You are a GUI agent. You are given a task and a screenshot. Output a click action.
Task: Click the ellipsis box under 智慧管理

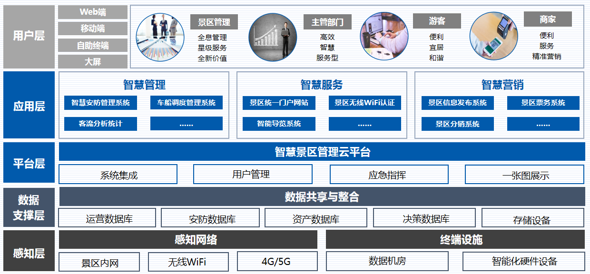click(x=187, y=124)
